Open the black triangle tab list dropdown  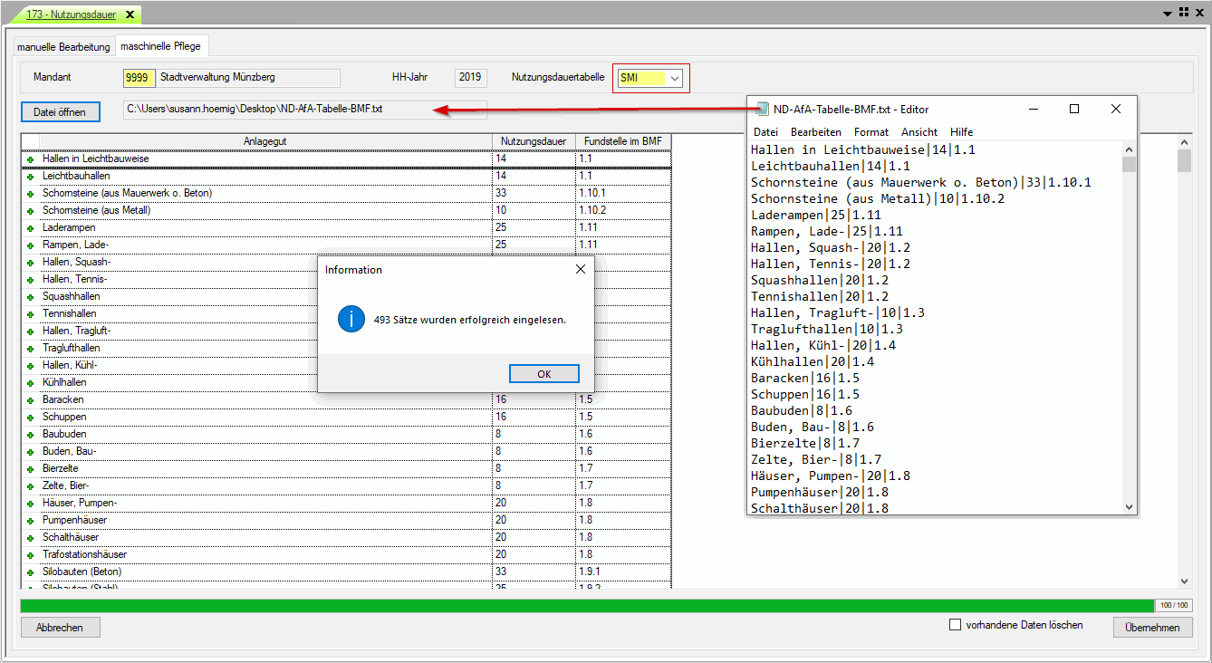[x=1167, y=14]
